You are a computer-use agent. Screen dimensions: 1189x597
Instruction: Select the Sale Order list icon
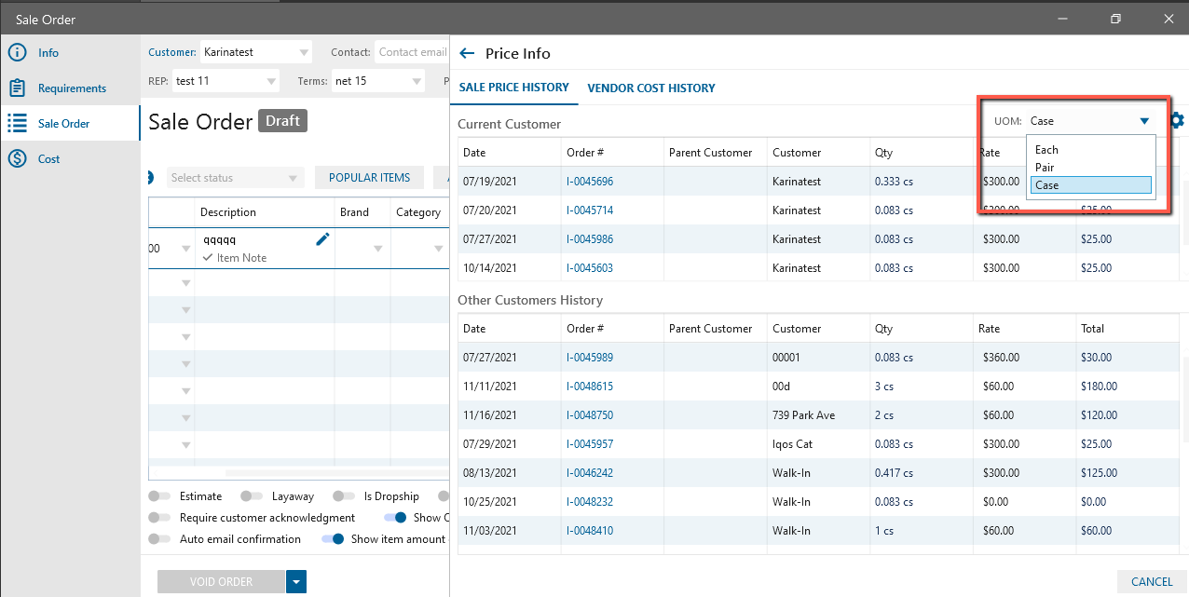pos(17,124)
